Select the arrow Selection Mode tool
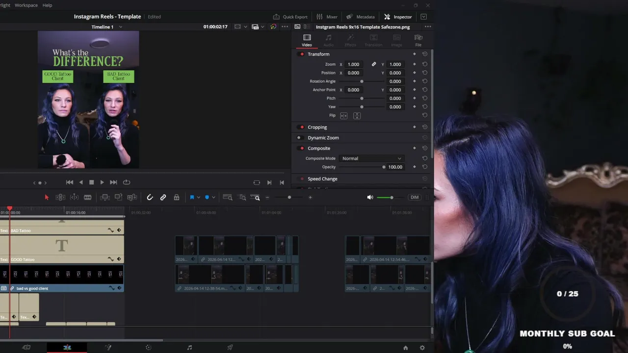Viewport: 628px width, 353px height. click(47, 197)
